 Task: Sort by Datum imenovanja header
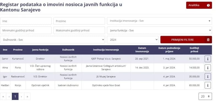pyautogui.click(x=142, y=50)
